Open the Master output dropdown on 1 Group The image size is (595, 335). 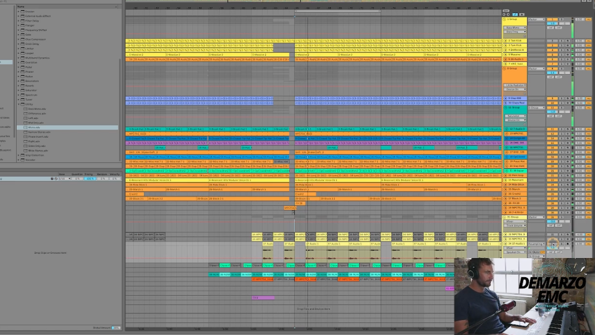pos(536,19)
